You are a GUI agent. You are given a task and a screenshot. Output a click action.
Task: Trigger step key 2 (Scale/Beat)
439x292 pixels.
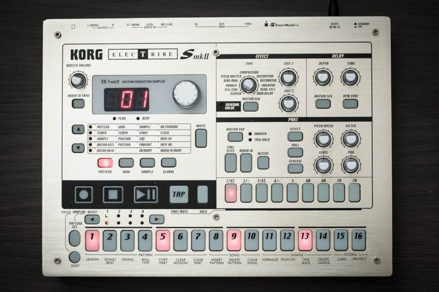[x=110, y=240]
